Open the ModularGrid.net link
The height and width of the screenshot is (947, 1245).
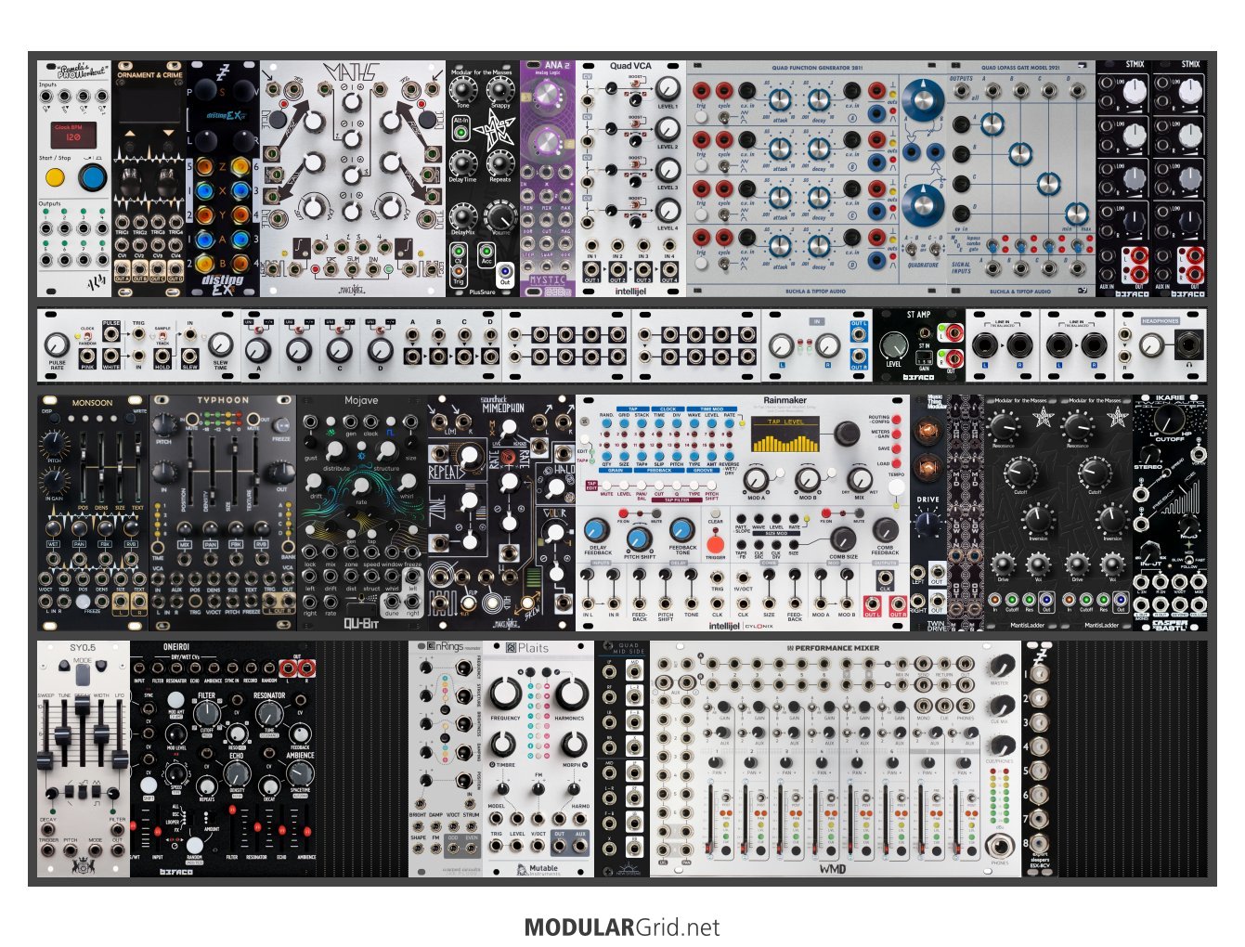(621, 927)
